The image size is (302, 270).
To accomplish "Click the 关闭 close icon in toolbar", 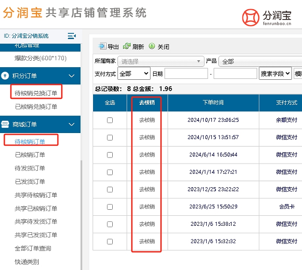I will pyautogui.click(x=152, y=47).
